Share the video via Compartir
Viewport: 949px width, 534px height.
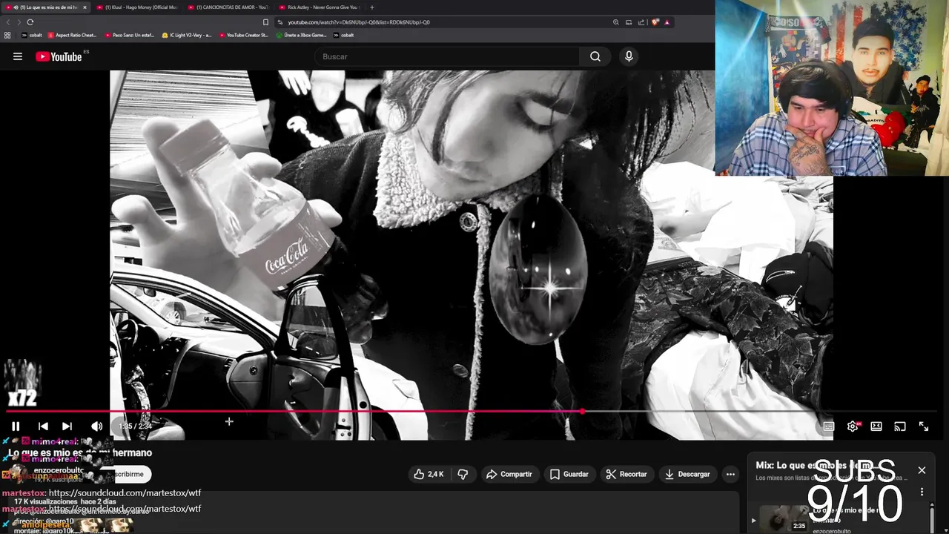tap(509, 474)
